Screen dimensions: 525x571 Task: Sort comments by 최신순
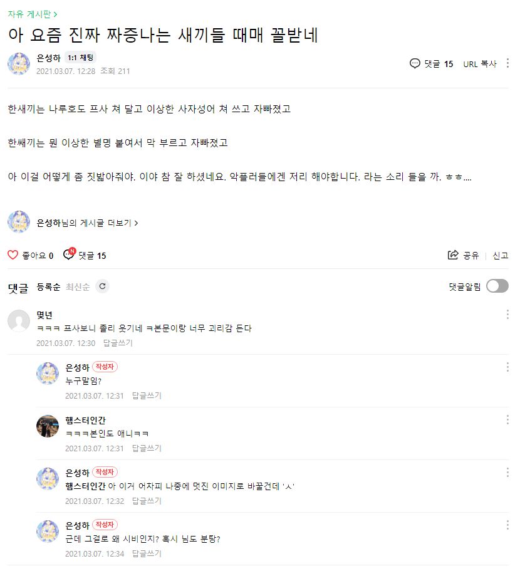[78, 287]
